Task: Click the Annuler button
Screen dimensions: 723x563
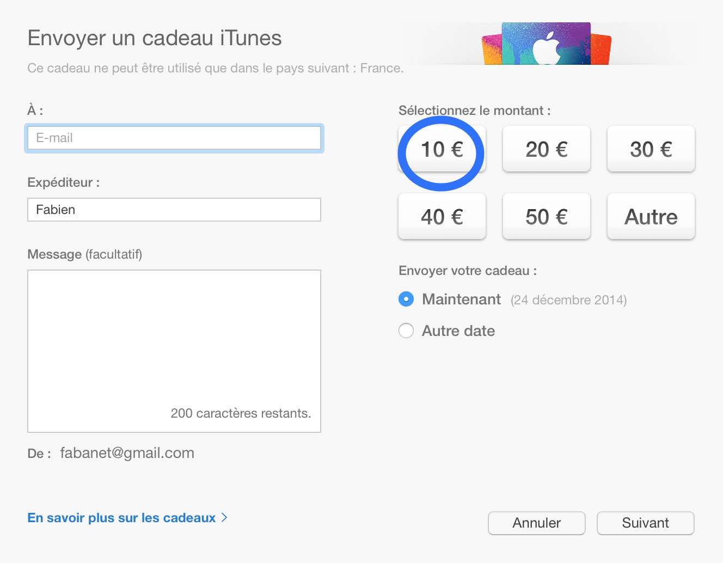Action: (x=537, y=523)
